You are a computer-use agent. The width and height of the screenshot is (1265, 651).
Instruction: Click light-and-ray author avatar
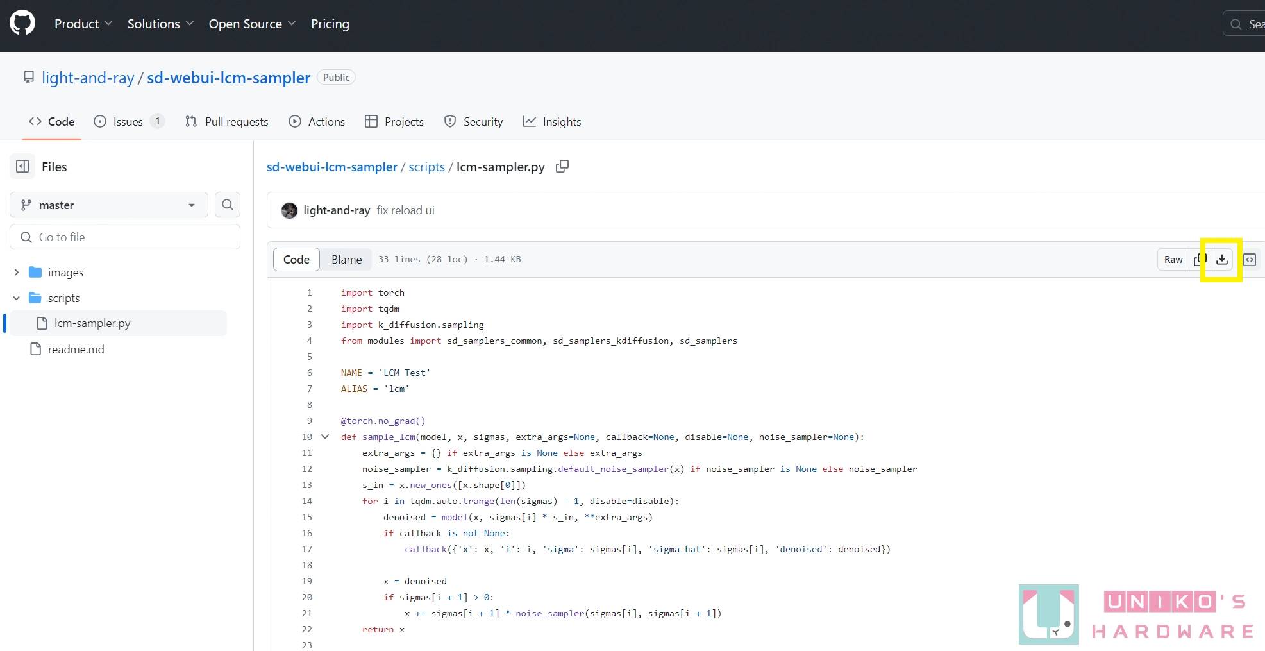coord(289,210)
